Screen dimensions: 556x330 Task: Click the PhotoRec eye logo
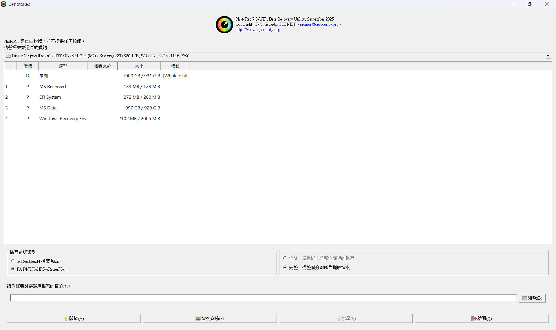224,25
